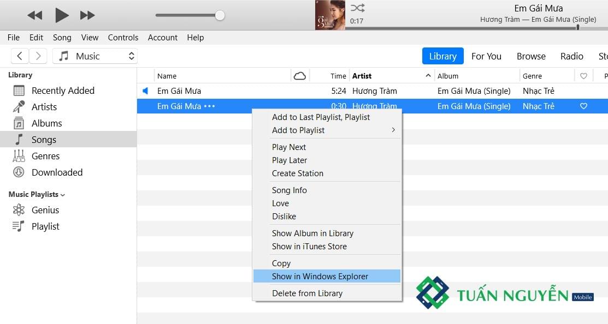Click the Play button
608x324 pixels.
click(61, 15)
